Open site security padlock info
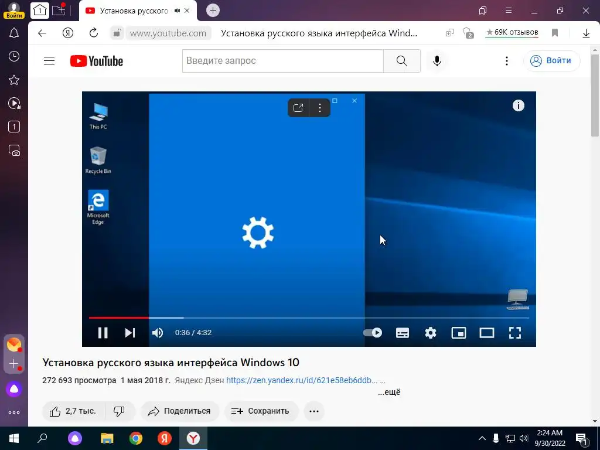The image size is (600, 450). click(x=117, y=33)
